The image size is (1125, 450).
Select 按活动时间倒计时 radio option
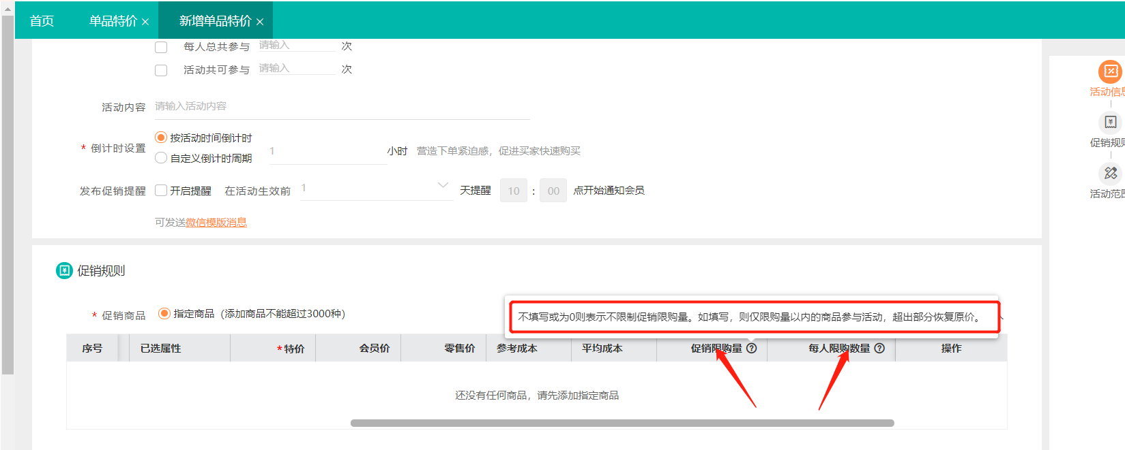(161, 138)
